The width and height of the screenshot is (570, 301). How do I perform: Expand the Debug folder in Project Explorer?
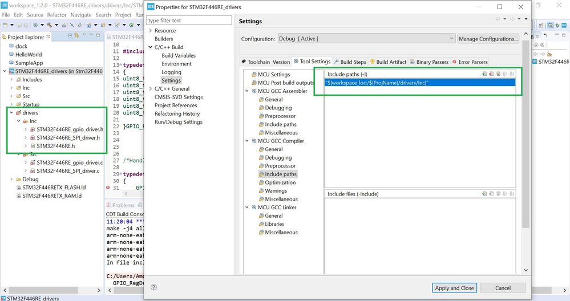[11, 179]
